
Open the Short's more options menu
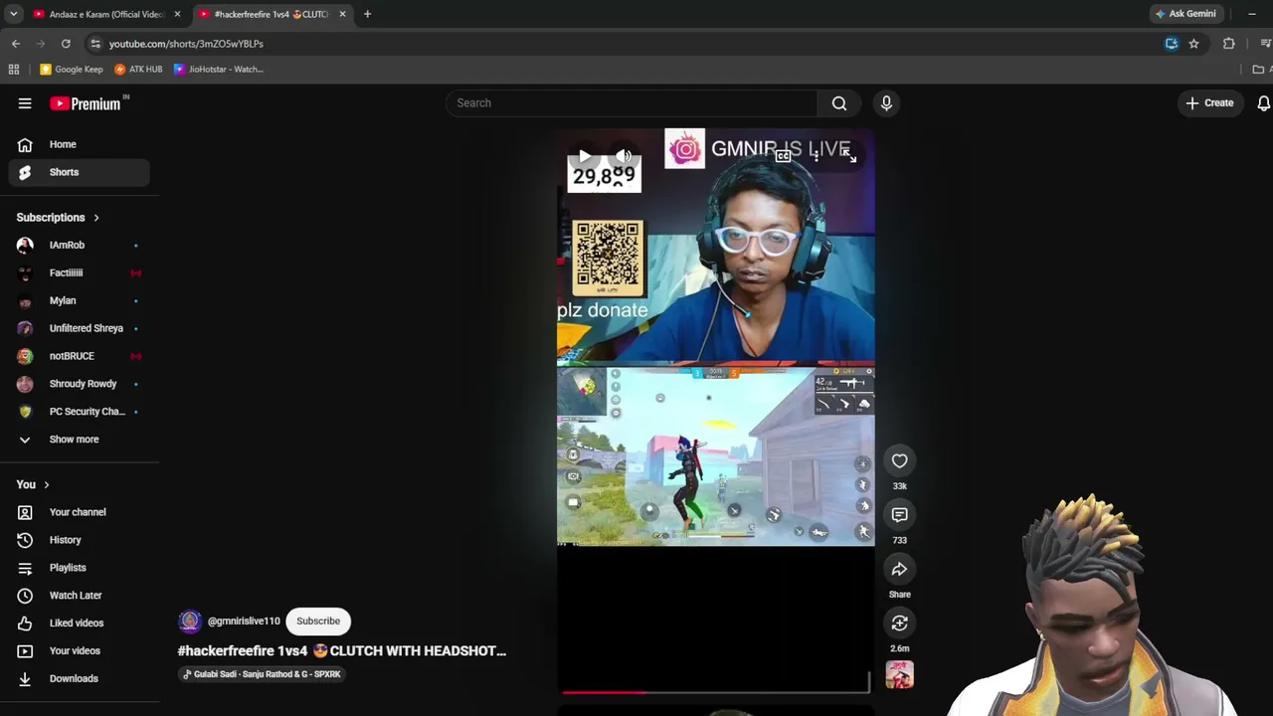816,156
